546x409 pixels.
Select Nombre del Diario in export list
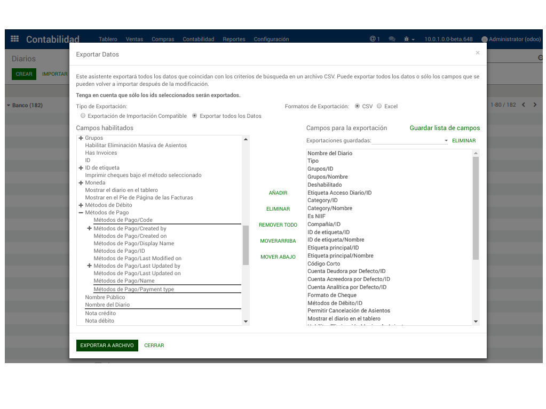pyautogui.click(x=330, y=153)
